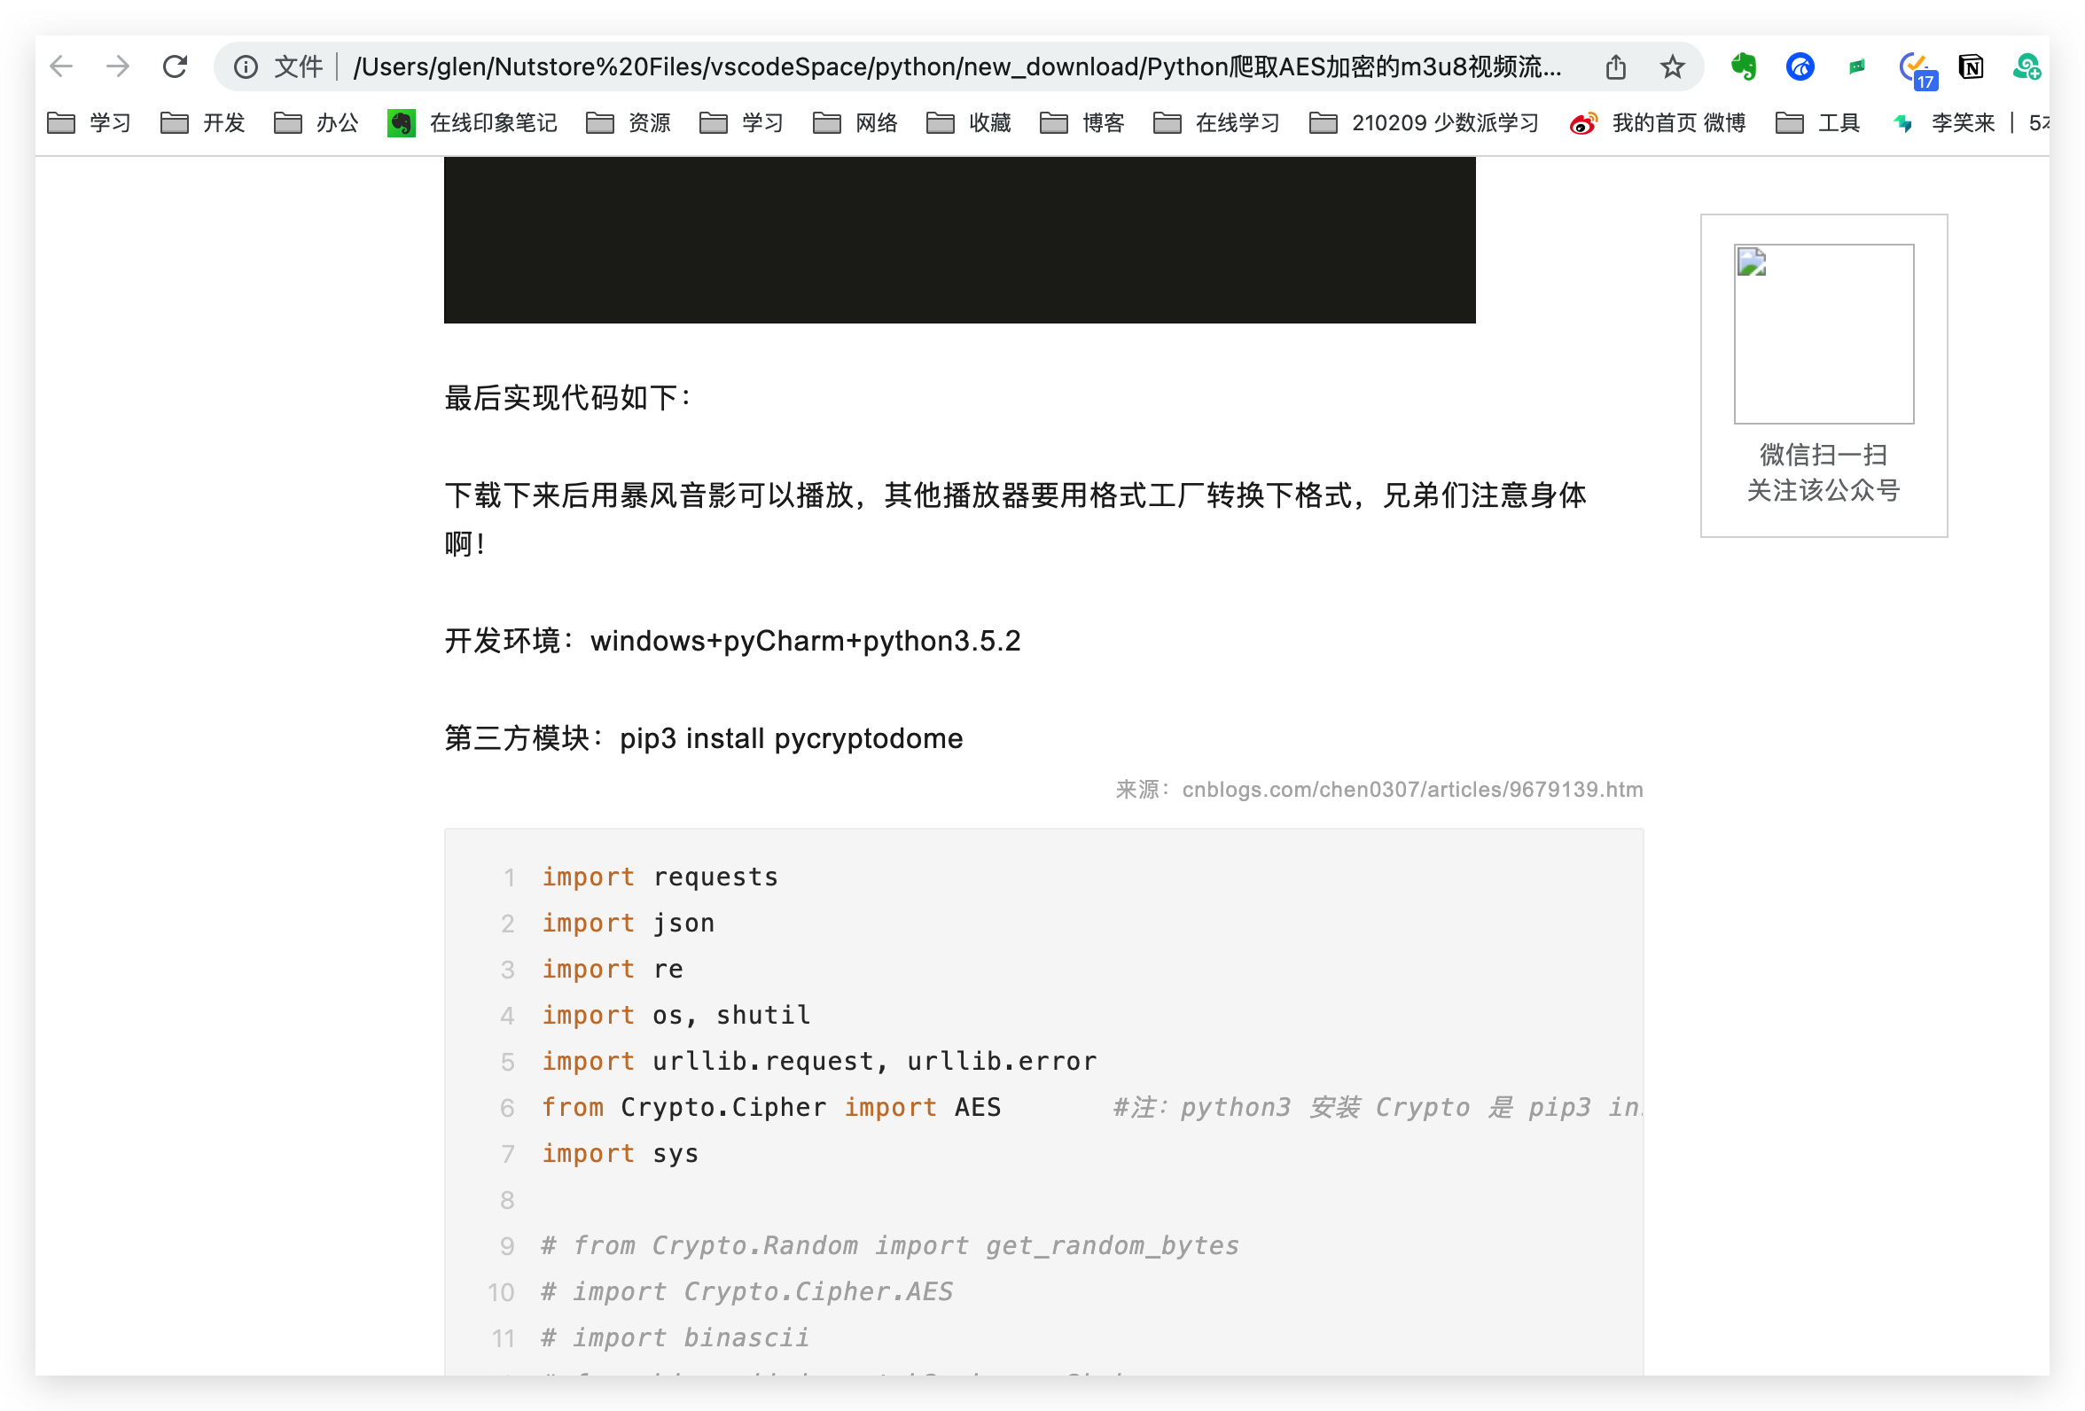
Task: Open the Notion extension icon
Action: [1971, 66]
